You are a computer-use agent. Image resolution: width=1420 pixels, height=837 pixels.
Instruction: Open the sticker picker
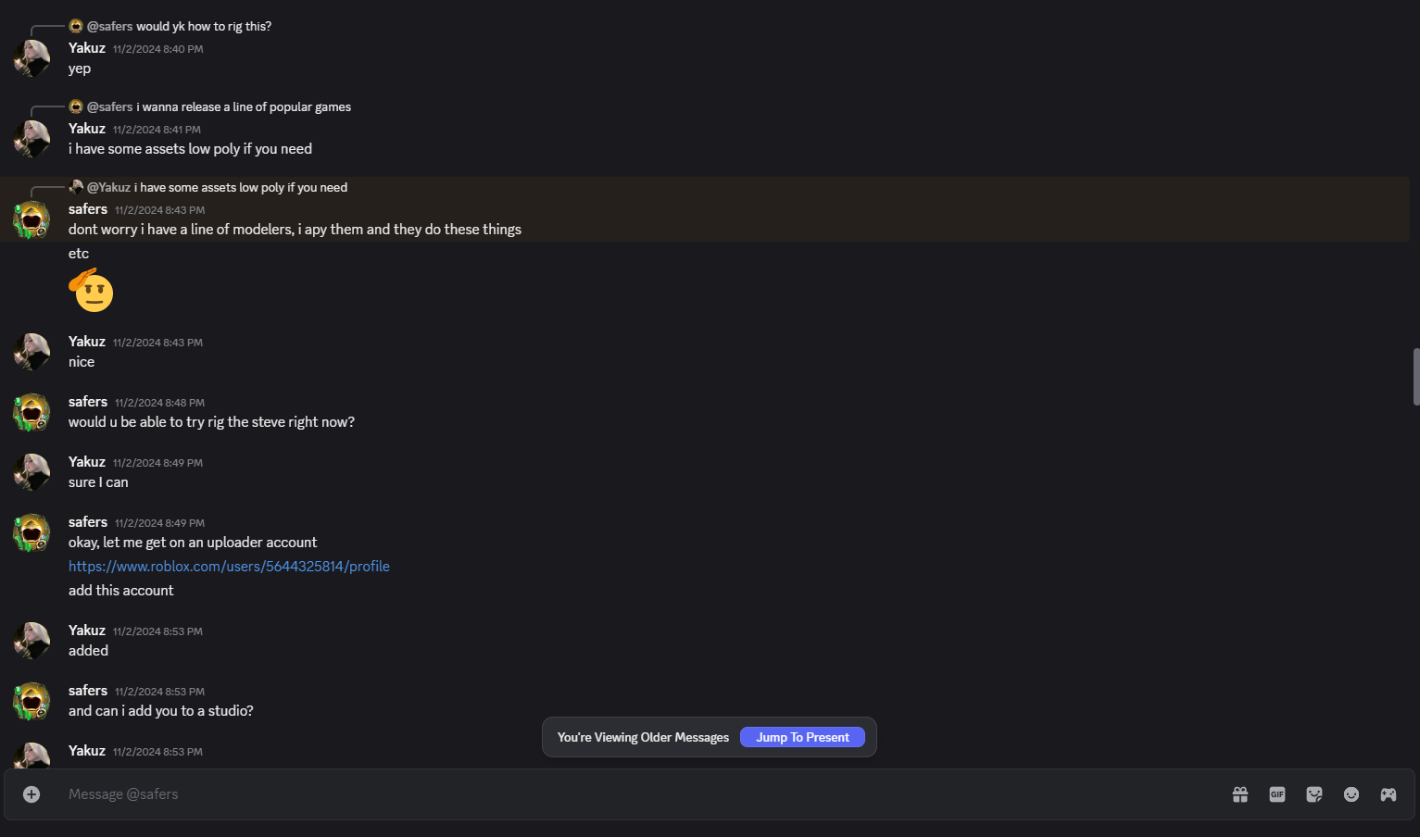1314,794
